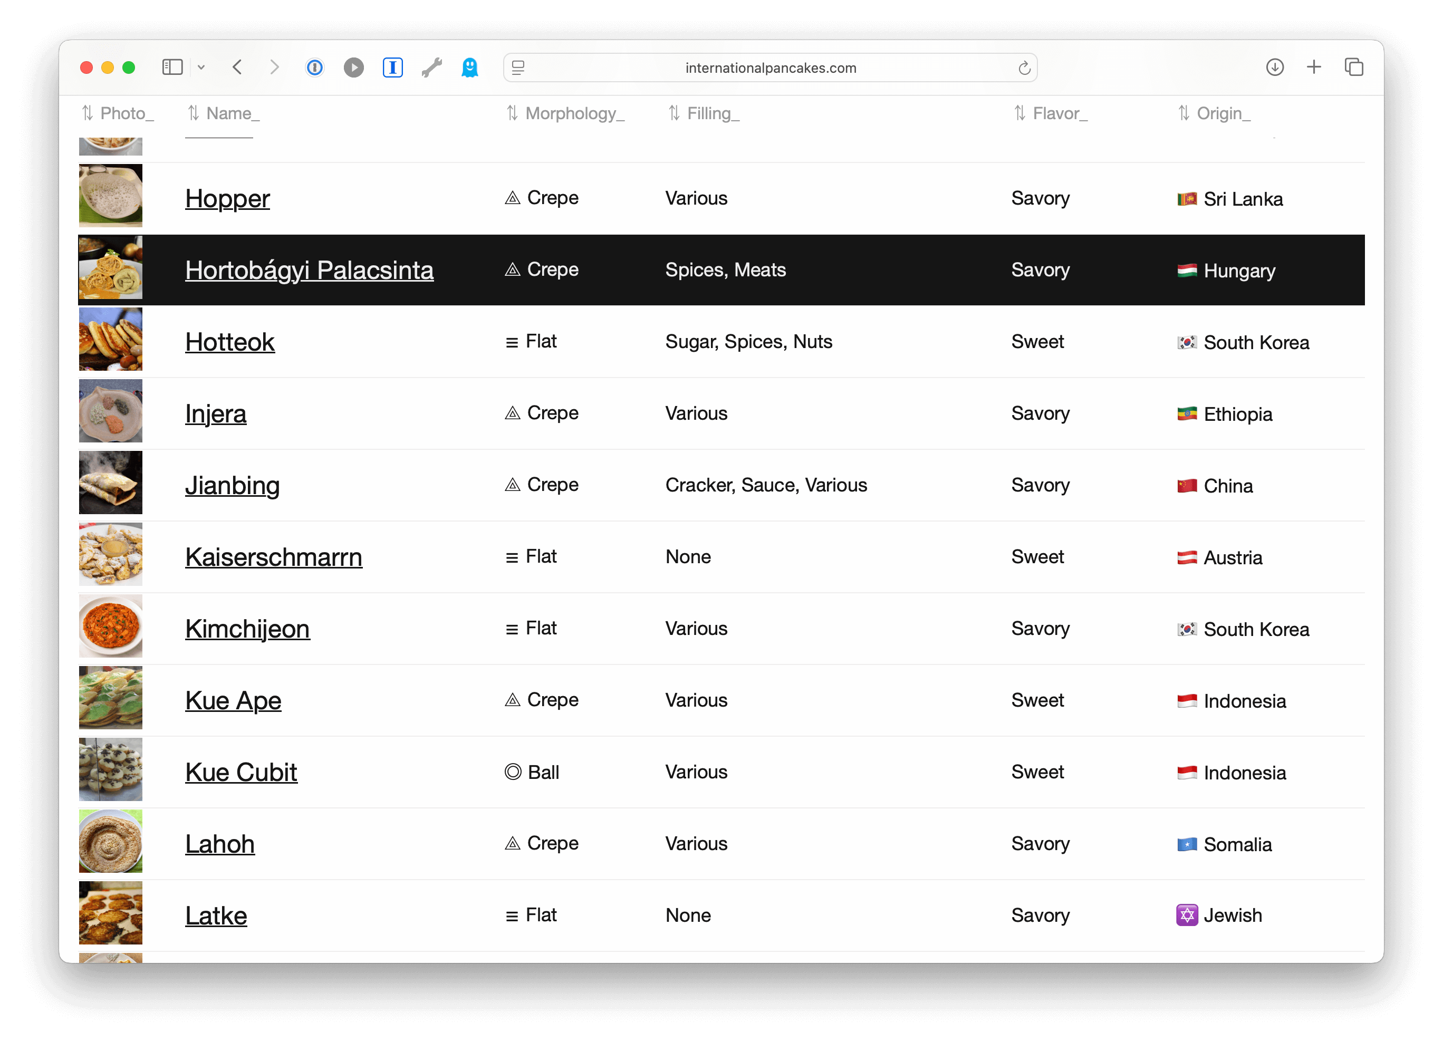The image size is (1443, 1041).
Task: Show the tab overview
Action: tap(1353, 68)
